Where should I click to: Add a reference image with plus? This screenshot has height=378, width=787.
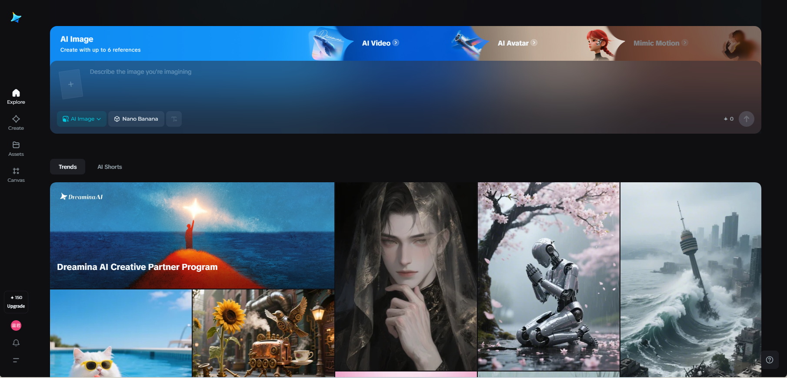[70, 84]
